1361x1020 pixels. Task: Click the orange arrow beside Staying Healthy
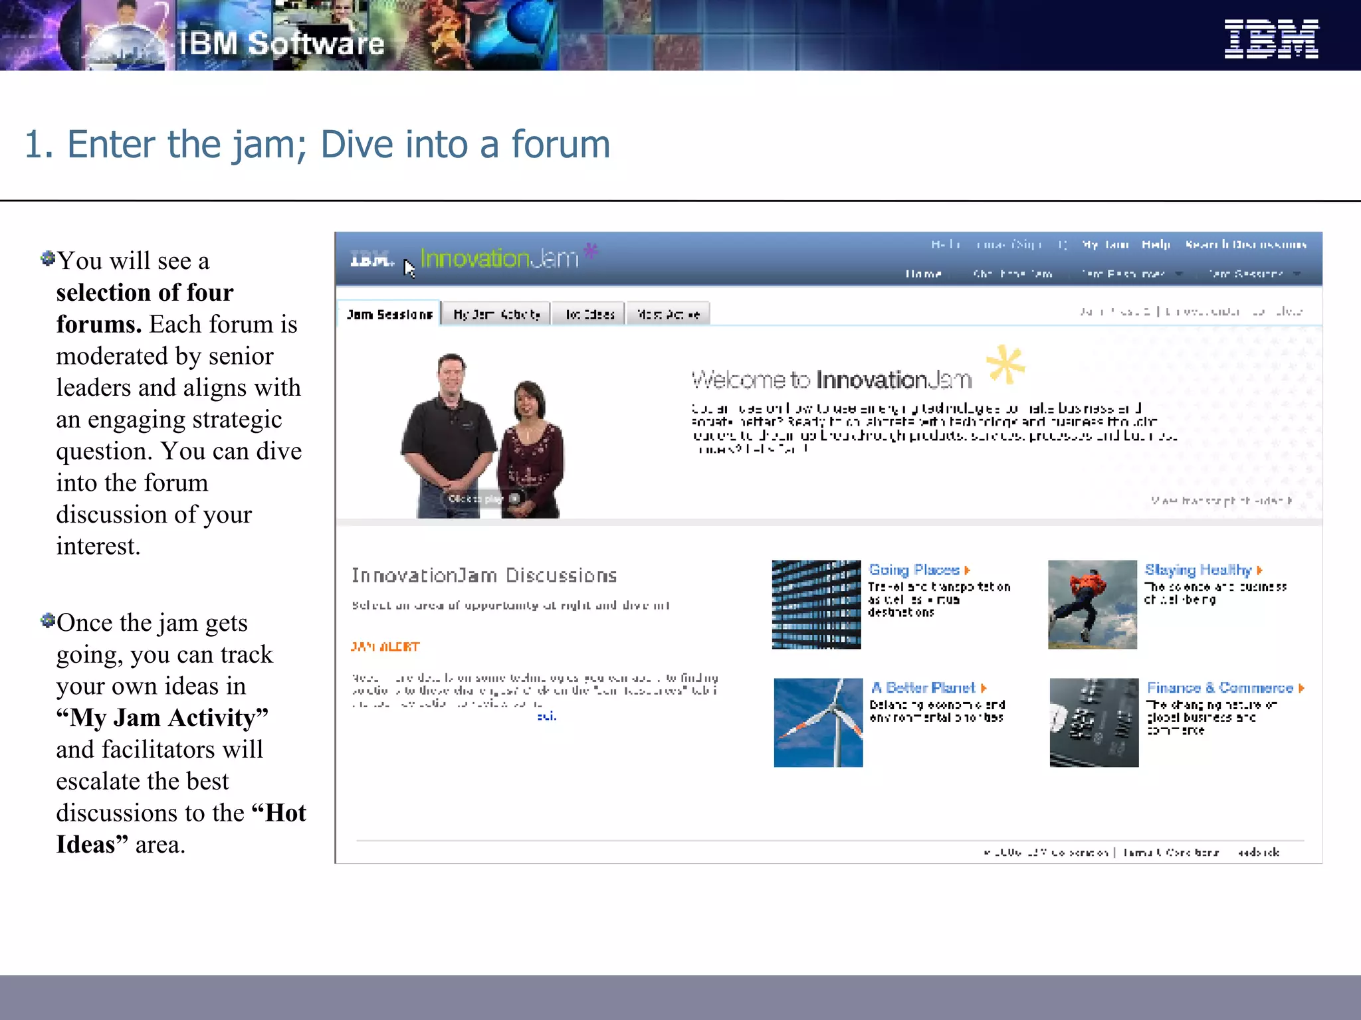(x=1259, y=570)
